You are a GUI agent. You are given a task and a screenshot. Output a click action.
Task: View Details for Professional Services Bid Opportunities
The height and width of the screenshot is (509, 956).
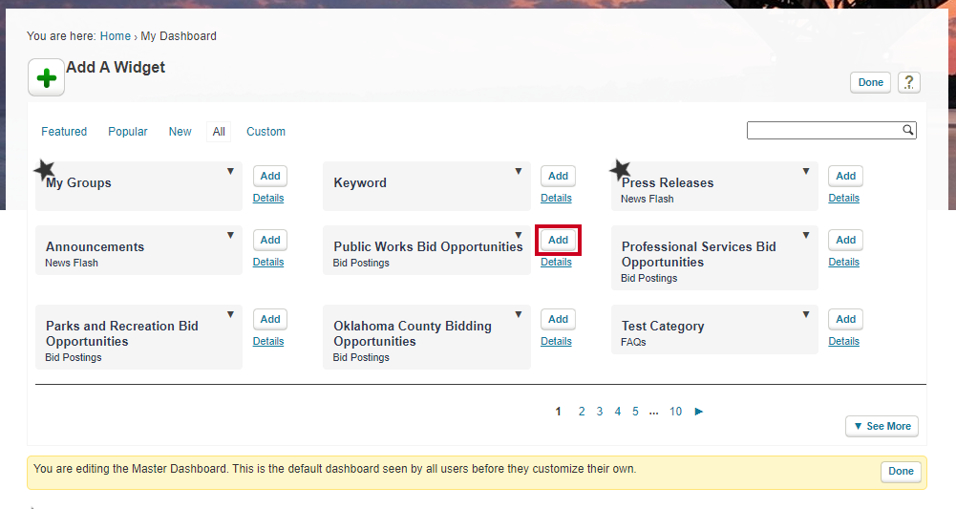click(844, 262)
